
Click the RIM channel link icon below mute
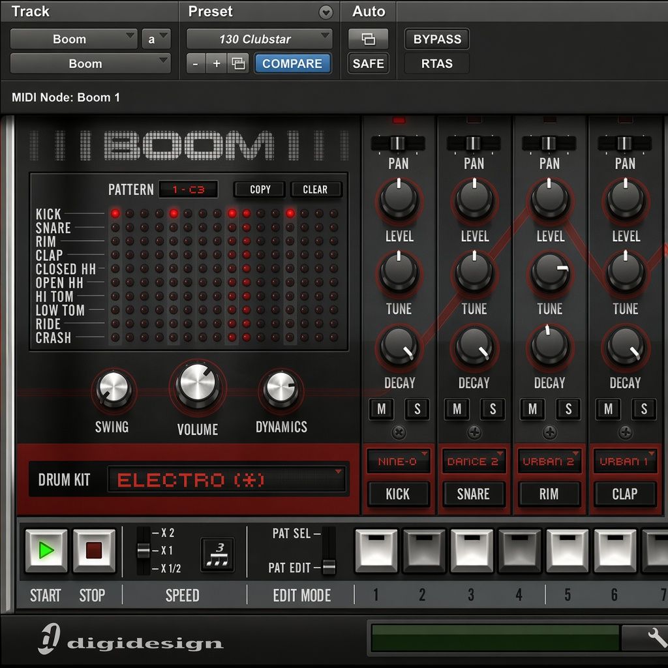tap(549, 433)
